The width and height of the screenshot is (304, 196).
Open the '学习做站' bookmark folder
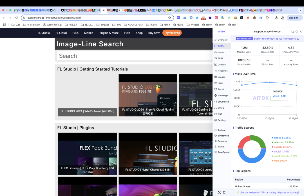point(193,25)
